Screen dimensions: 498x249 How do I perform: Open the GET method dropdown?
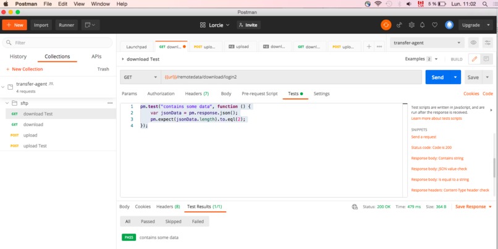point(140,77)
